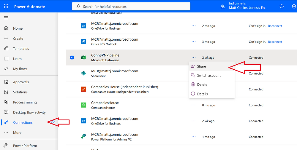Image resolution: width=297 pixels, height=150 pixels.
Task: Open the app launcher waffle icon
Action: point(6,7)
